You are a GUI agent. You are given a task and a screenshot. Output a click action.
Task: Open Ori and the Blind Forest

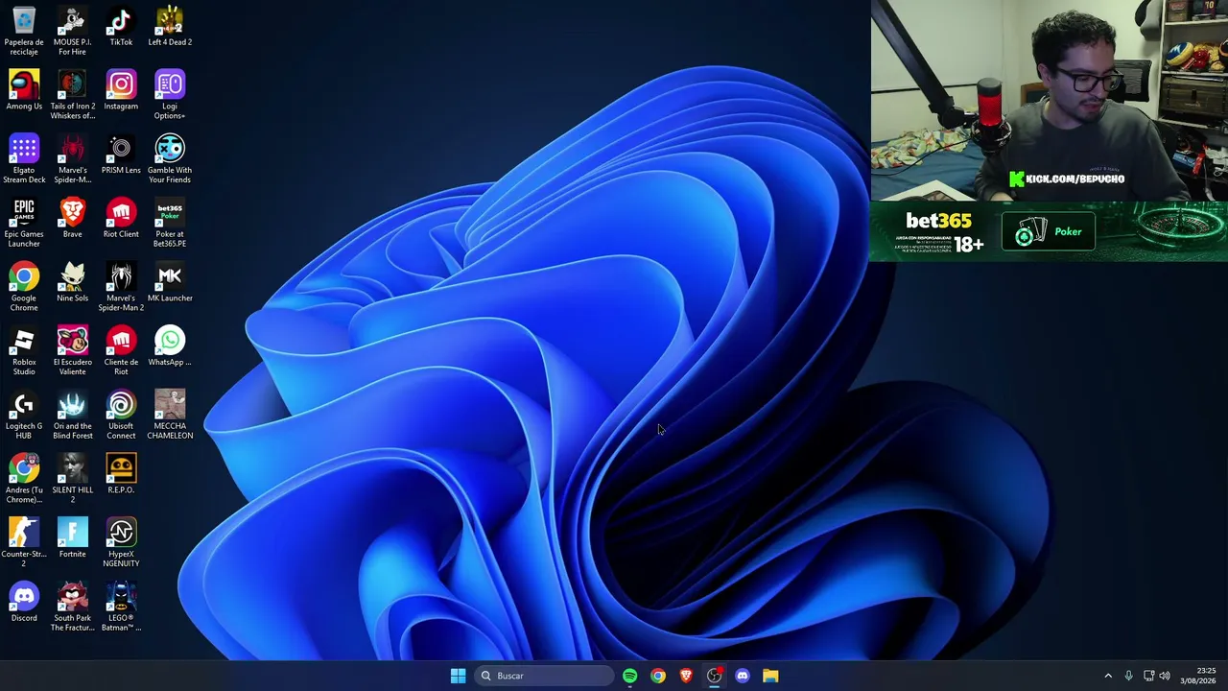tap(72, 415)
